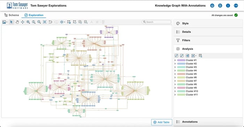Click the share-nodes analysis icon

188,56
